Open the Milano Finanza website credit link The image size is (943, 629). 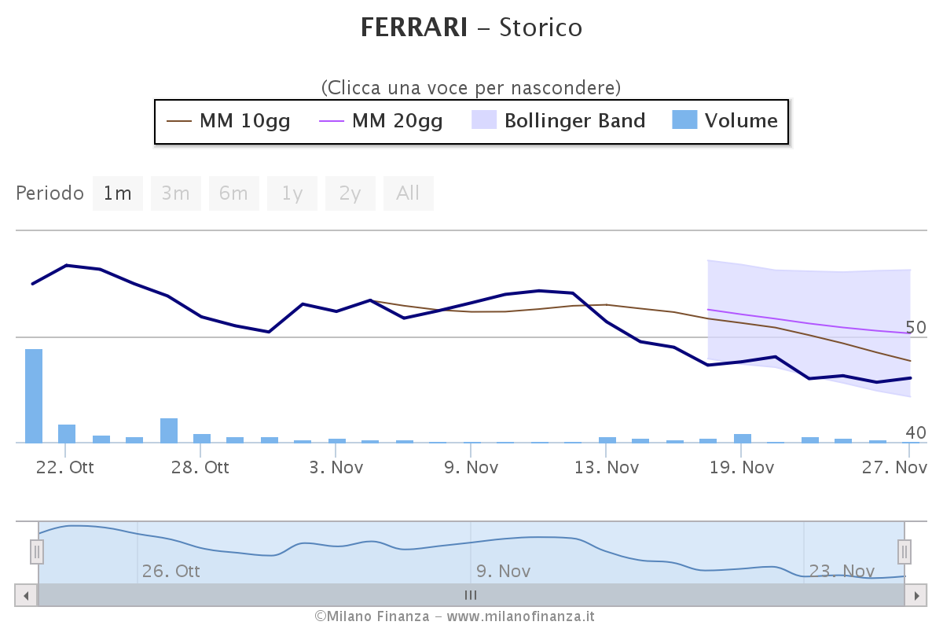pyautogui.click(x=454, y=616)
